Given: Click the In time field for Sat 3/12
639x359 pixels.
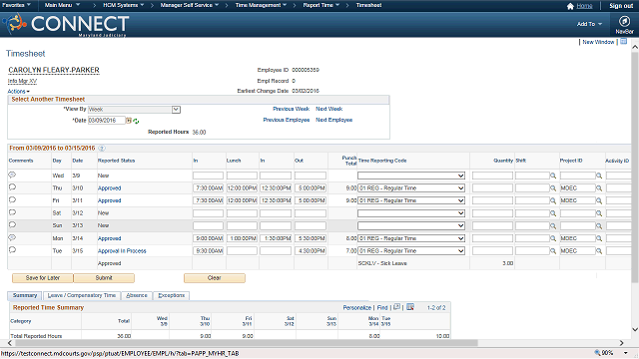Looking at the screenshot, I should click(x=208, y=213).
